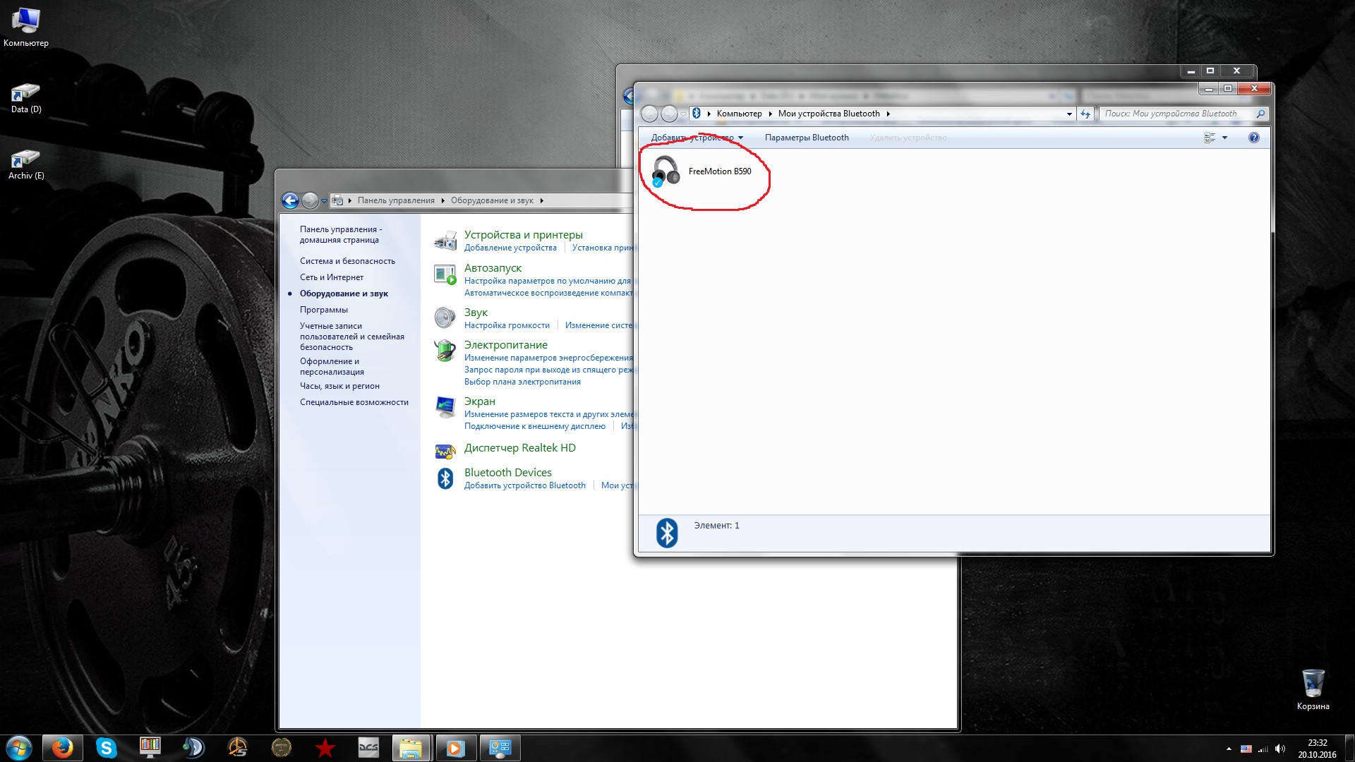Open 'Параметры Bluetooth' in the toolbar
This screenshot has width=1355, height=762.
point(807,138)
